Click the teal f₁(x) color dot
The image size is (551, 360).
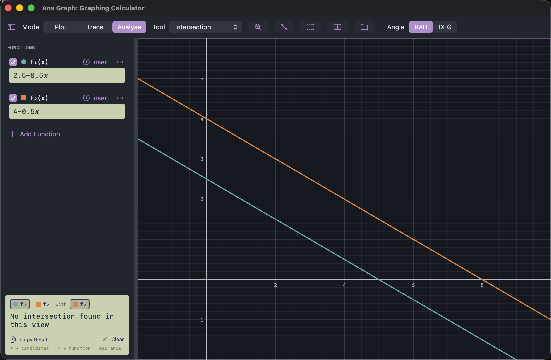coord(24,62)
